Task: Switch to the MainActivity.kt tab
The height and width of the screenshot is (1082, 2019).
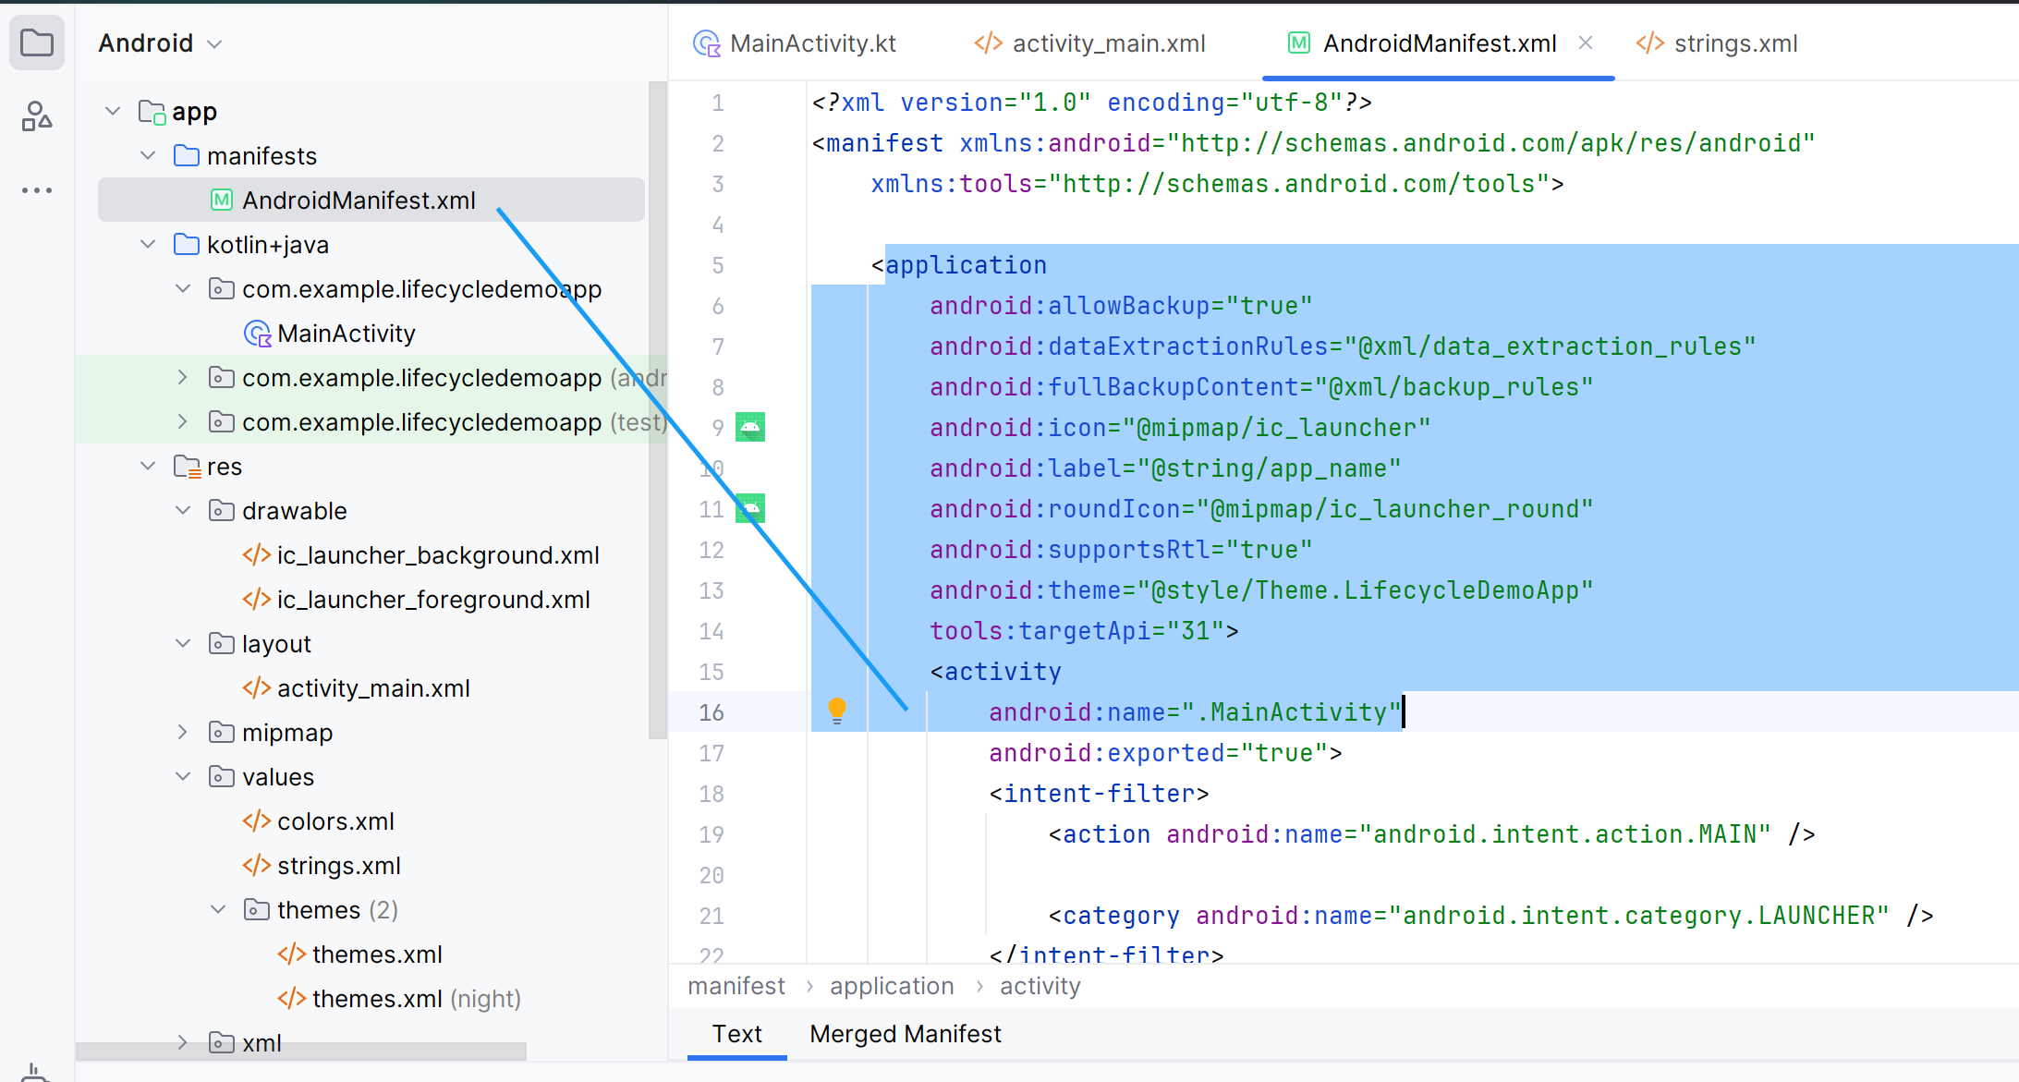Action: pos(795,43)
